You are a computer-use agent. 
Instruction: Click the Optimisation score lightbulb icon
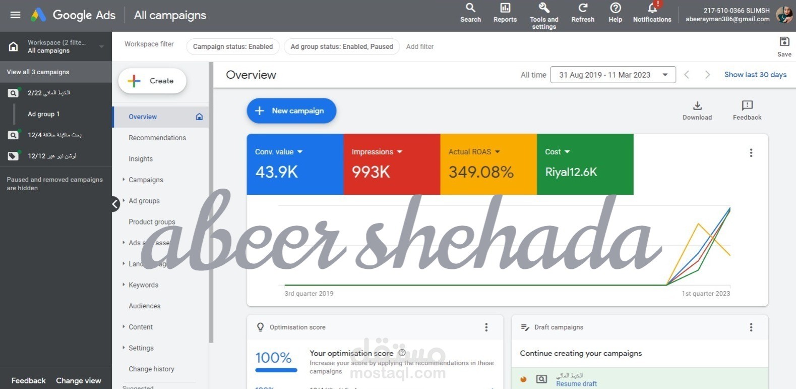(260, 327)
